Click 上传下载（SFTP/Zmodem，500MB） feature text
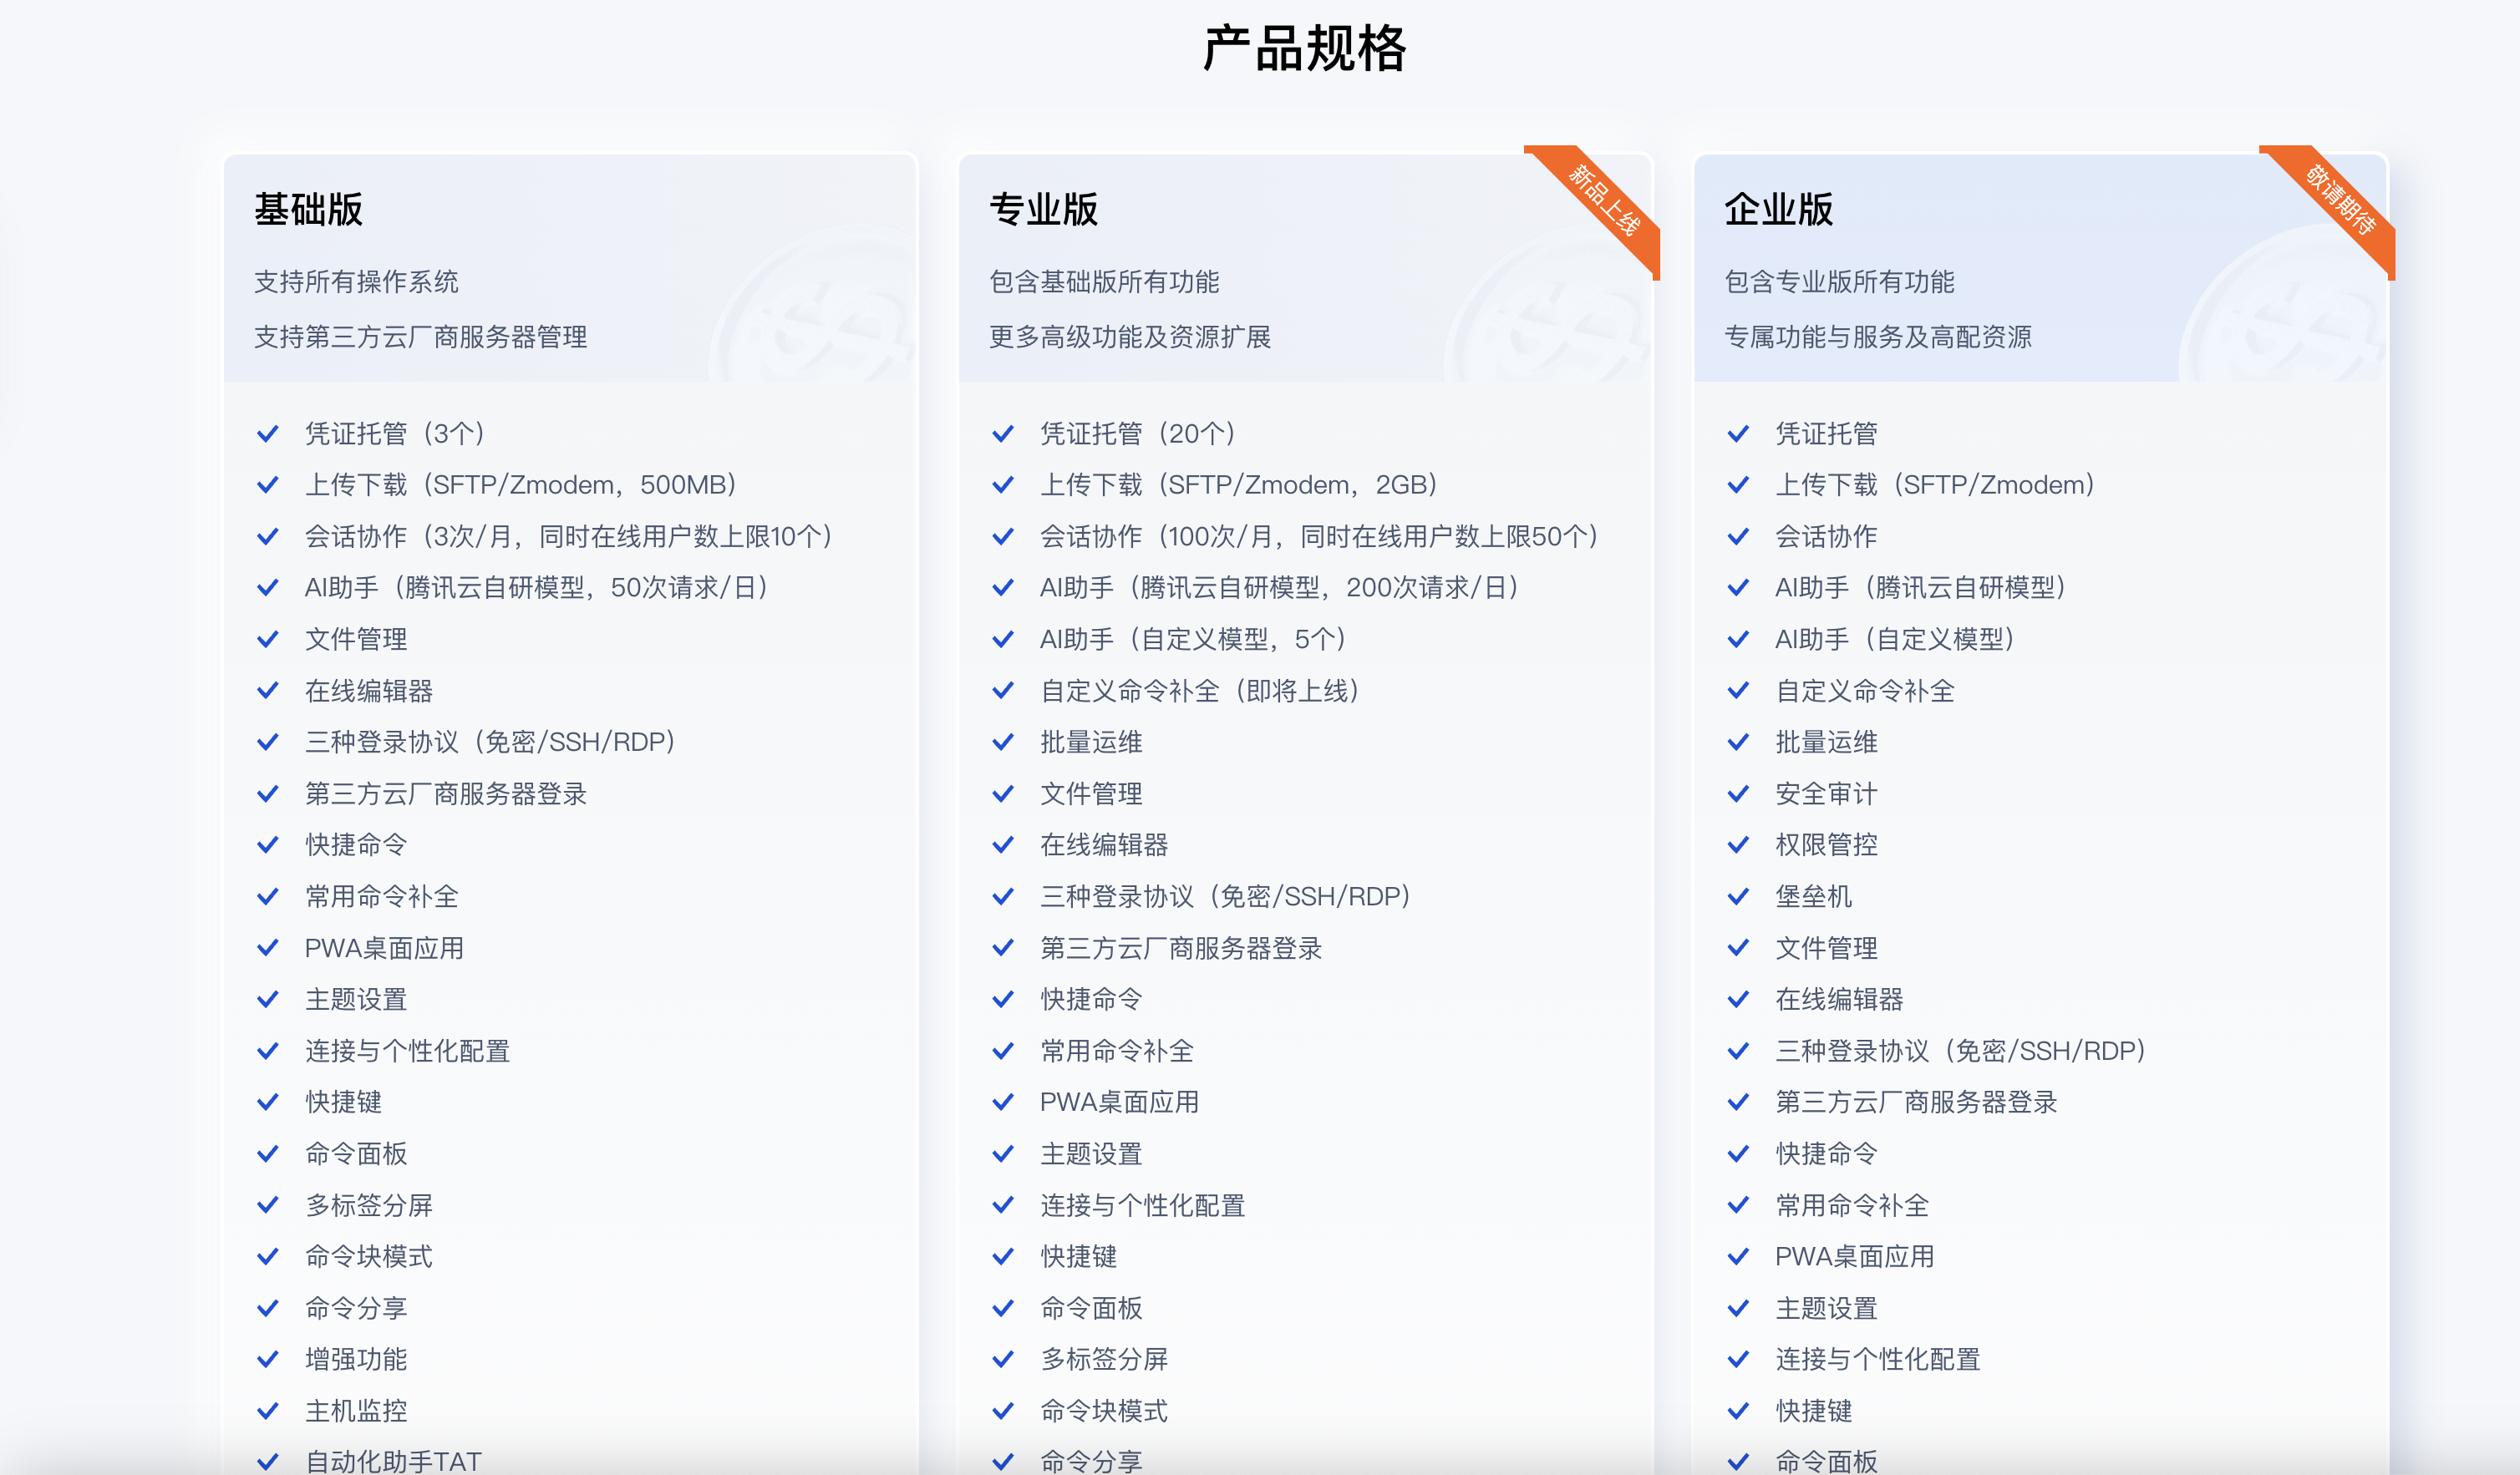 (521, 484)
